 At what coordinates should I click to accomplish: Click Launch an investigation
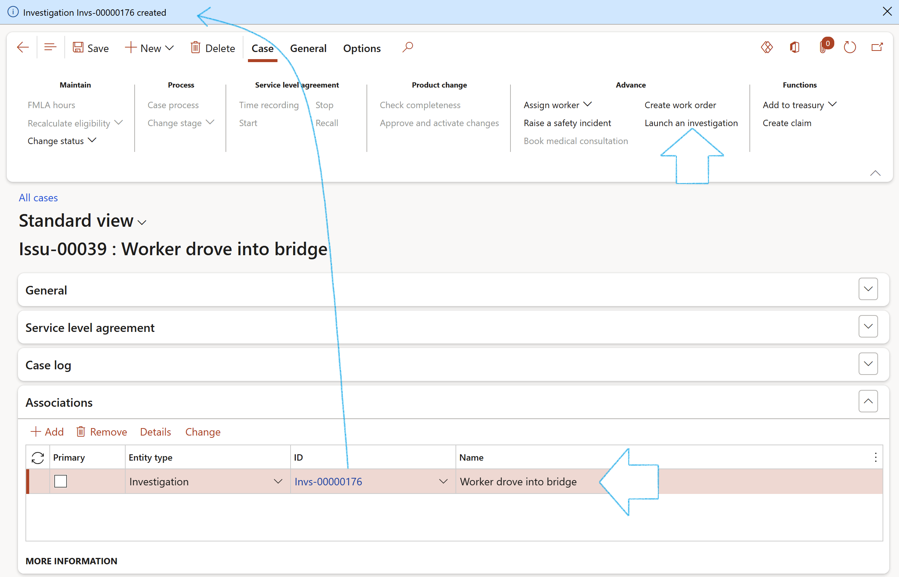(691, 123)
